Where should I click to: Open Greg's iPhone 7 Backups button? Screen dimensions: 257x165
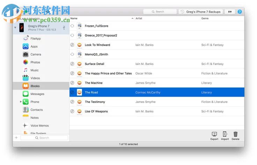tap(201, 12)
